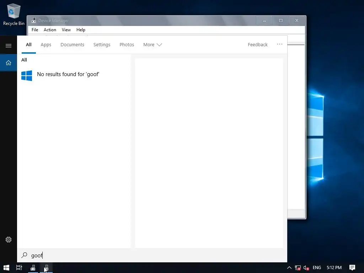Expand the search panel hamburger menu
The image size is (364, 273).
pyautogui.click(x=9, y=45)
